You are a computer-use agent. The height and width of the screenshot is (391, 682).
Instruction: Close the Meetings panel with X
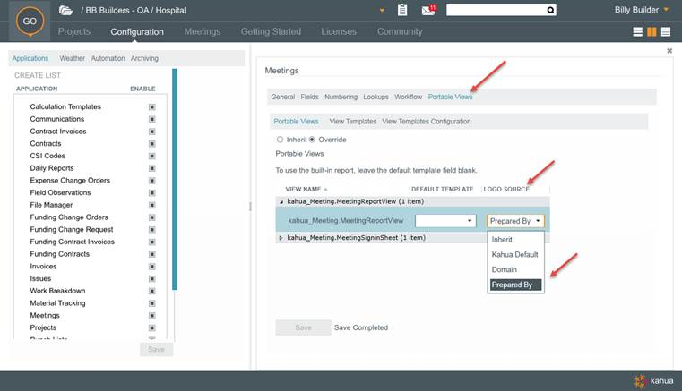pos(669,51)
